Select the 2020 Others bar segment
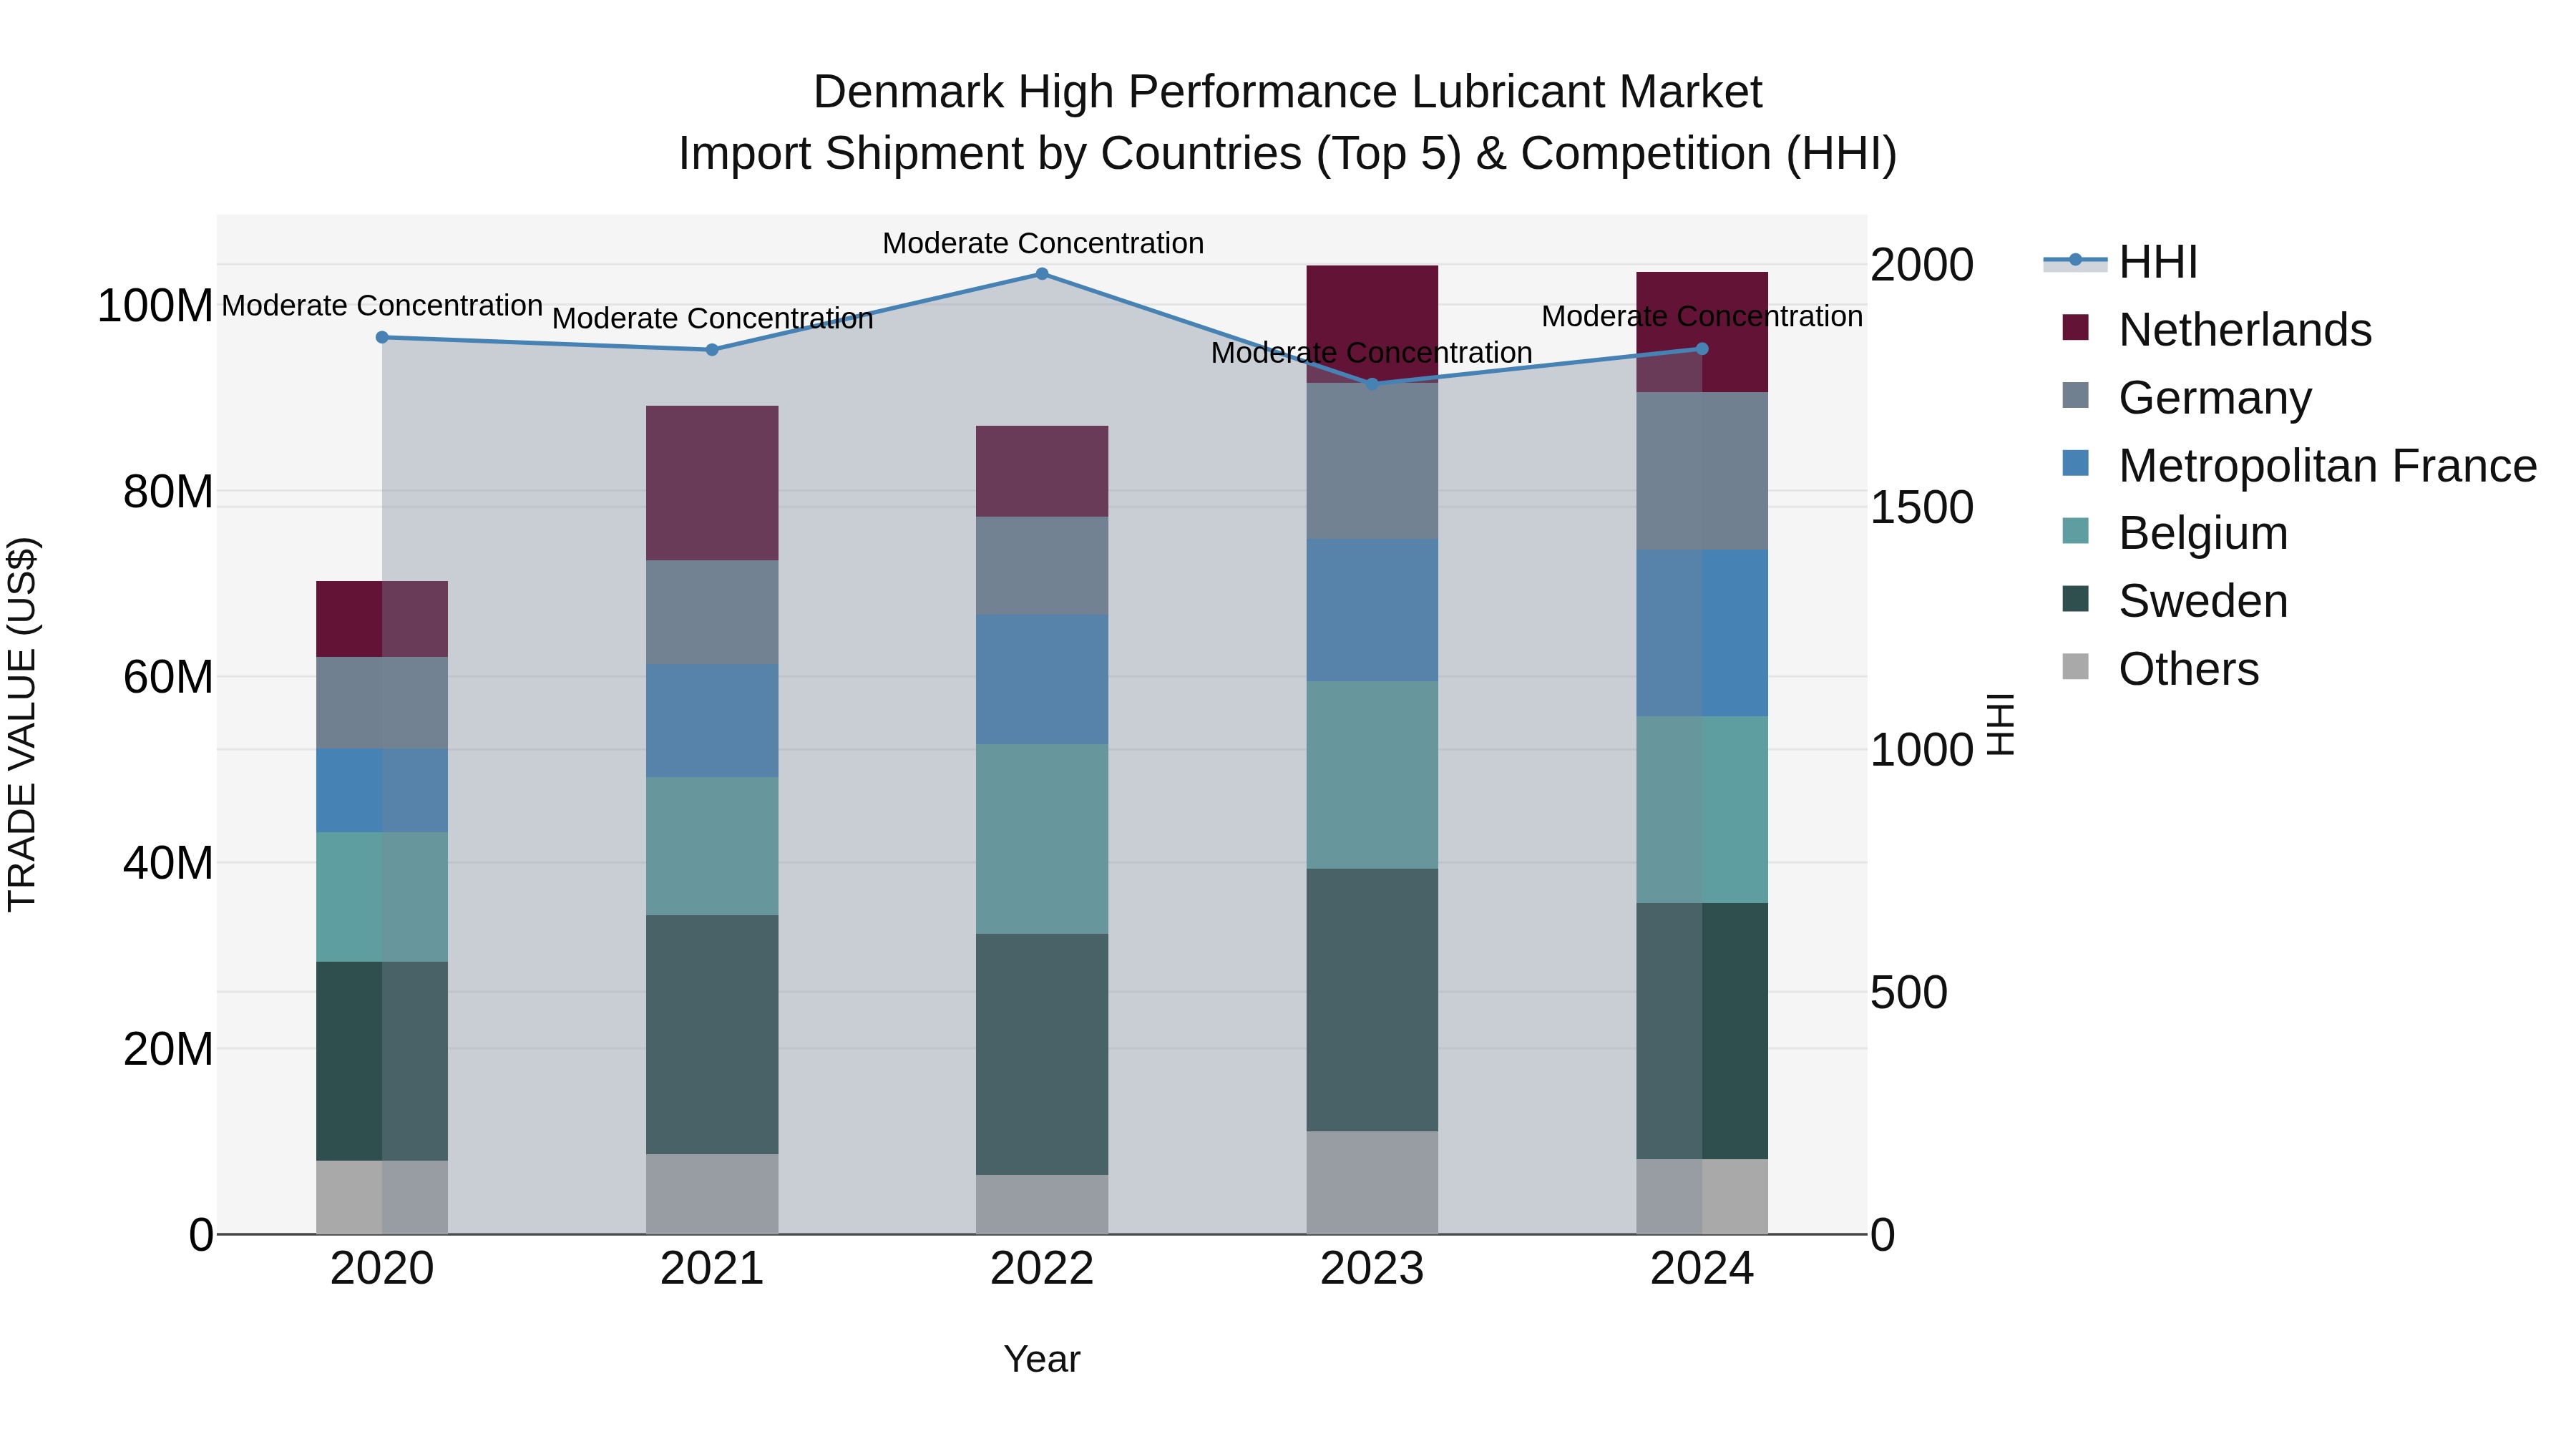Screen dimensions: 2576x1449 point(382,1198)
